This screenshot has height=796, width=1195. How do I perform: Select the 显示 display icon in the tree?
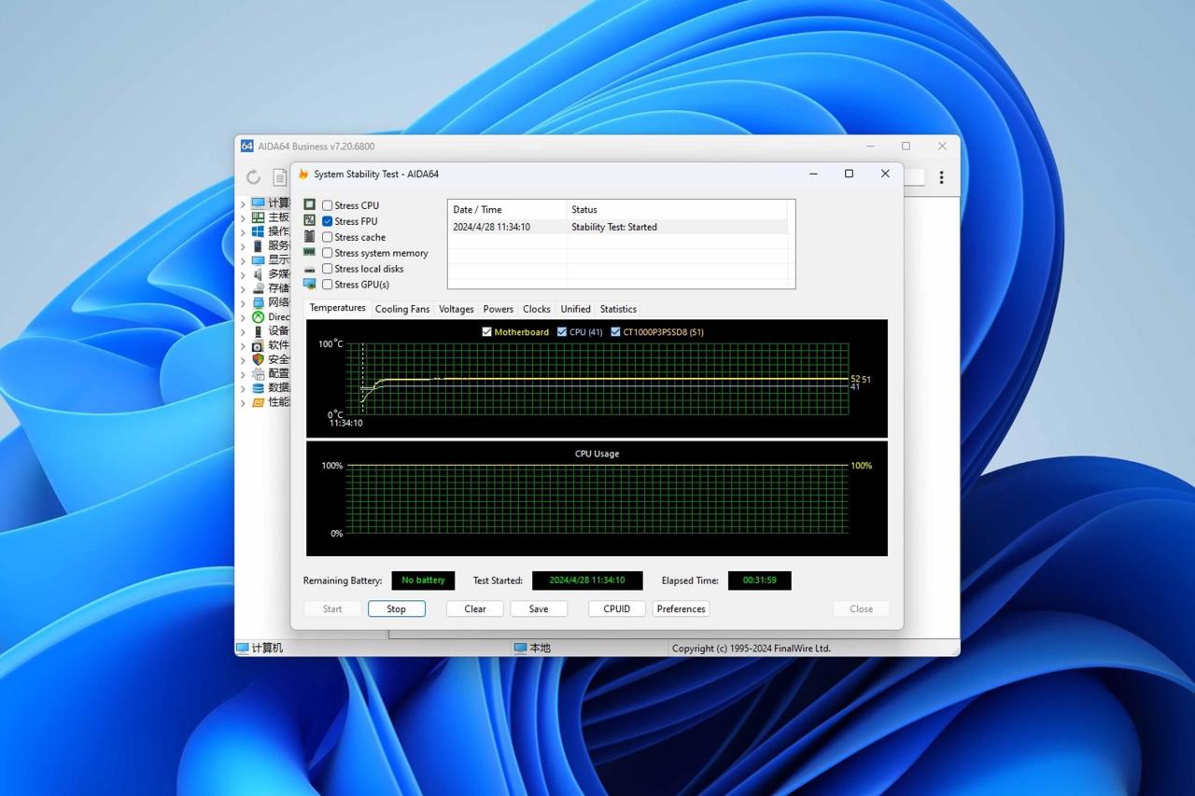(x=259, y=260)
